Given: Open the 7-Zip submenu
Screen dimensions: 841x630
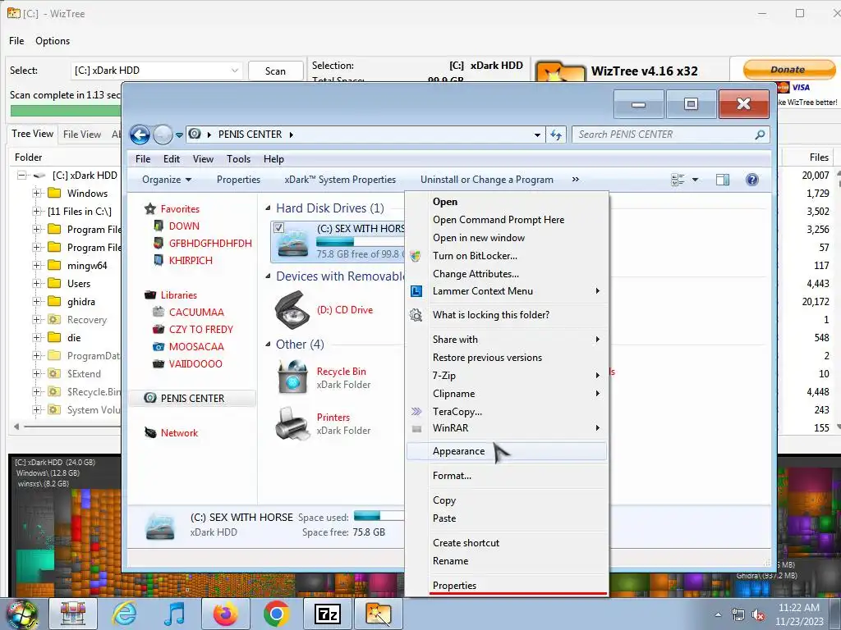Looking at the screenshot, I should tap(507, 376).
